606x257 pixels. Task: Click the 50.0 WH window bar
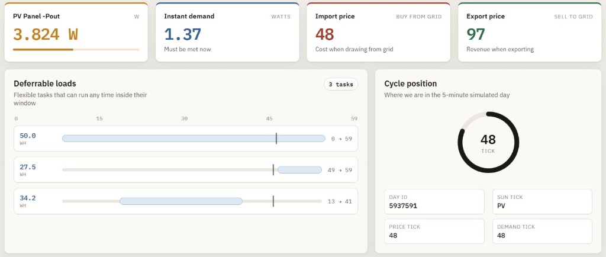click(x=194, y=139)
